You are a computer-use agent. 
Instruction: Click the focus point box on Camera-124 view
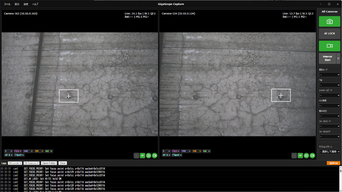point(281,95)
